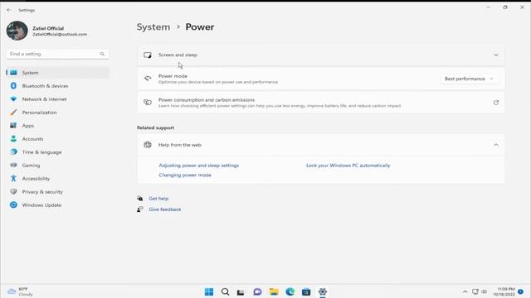This screenshot has width=531, height=298.
Task: Open Privacy & security settings
Action: click(57, 191)
